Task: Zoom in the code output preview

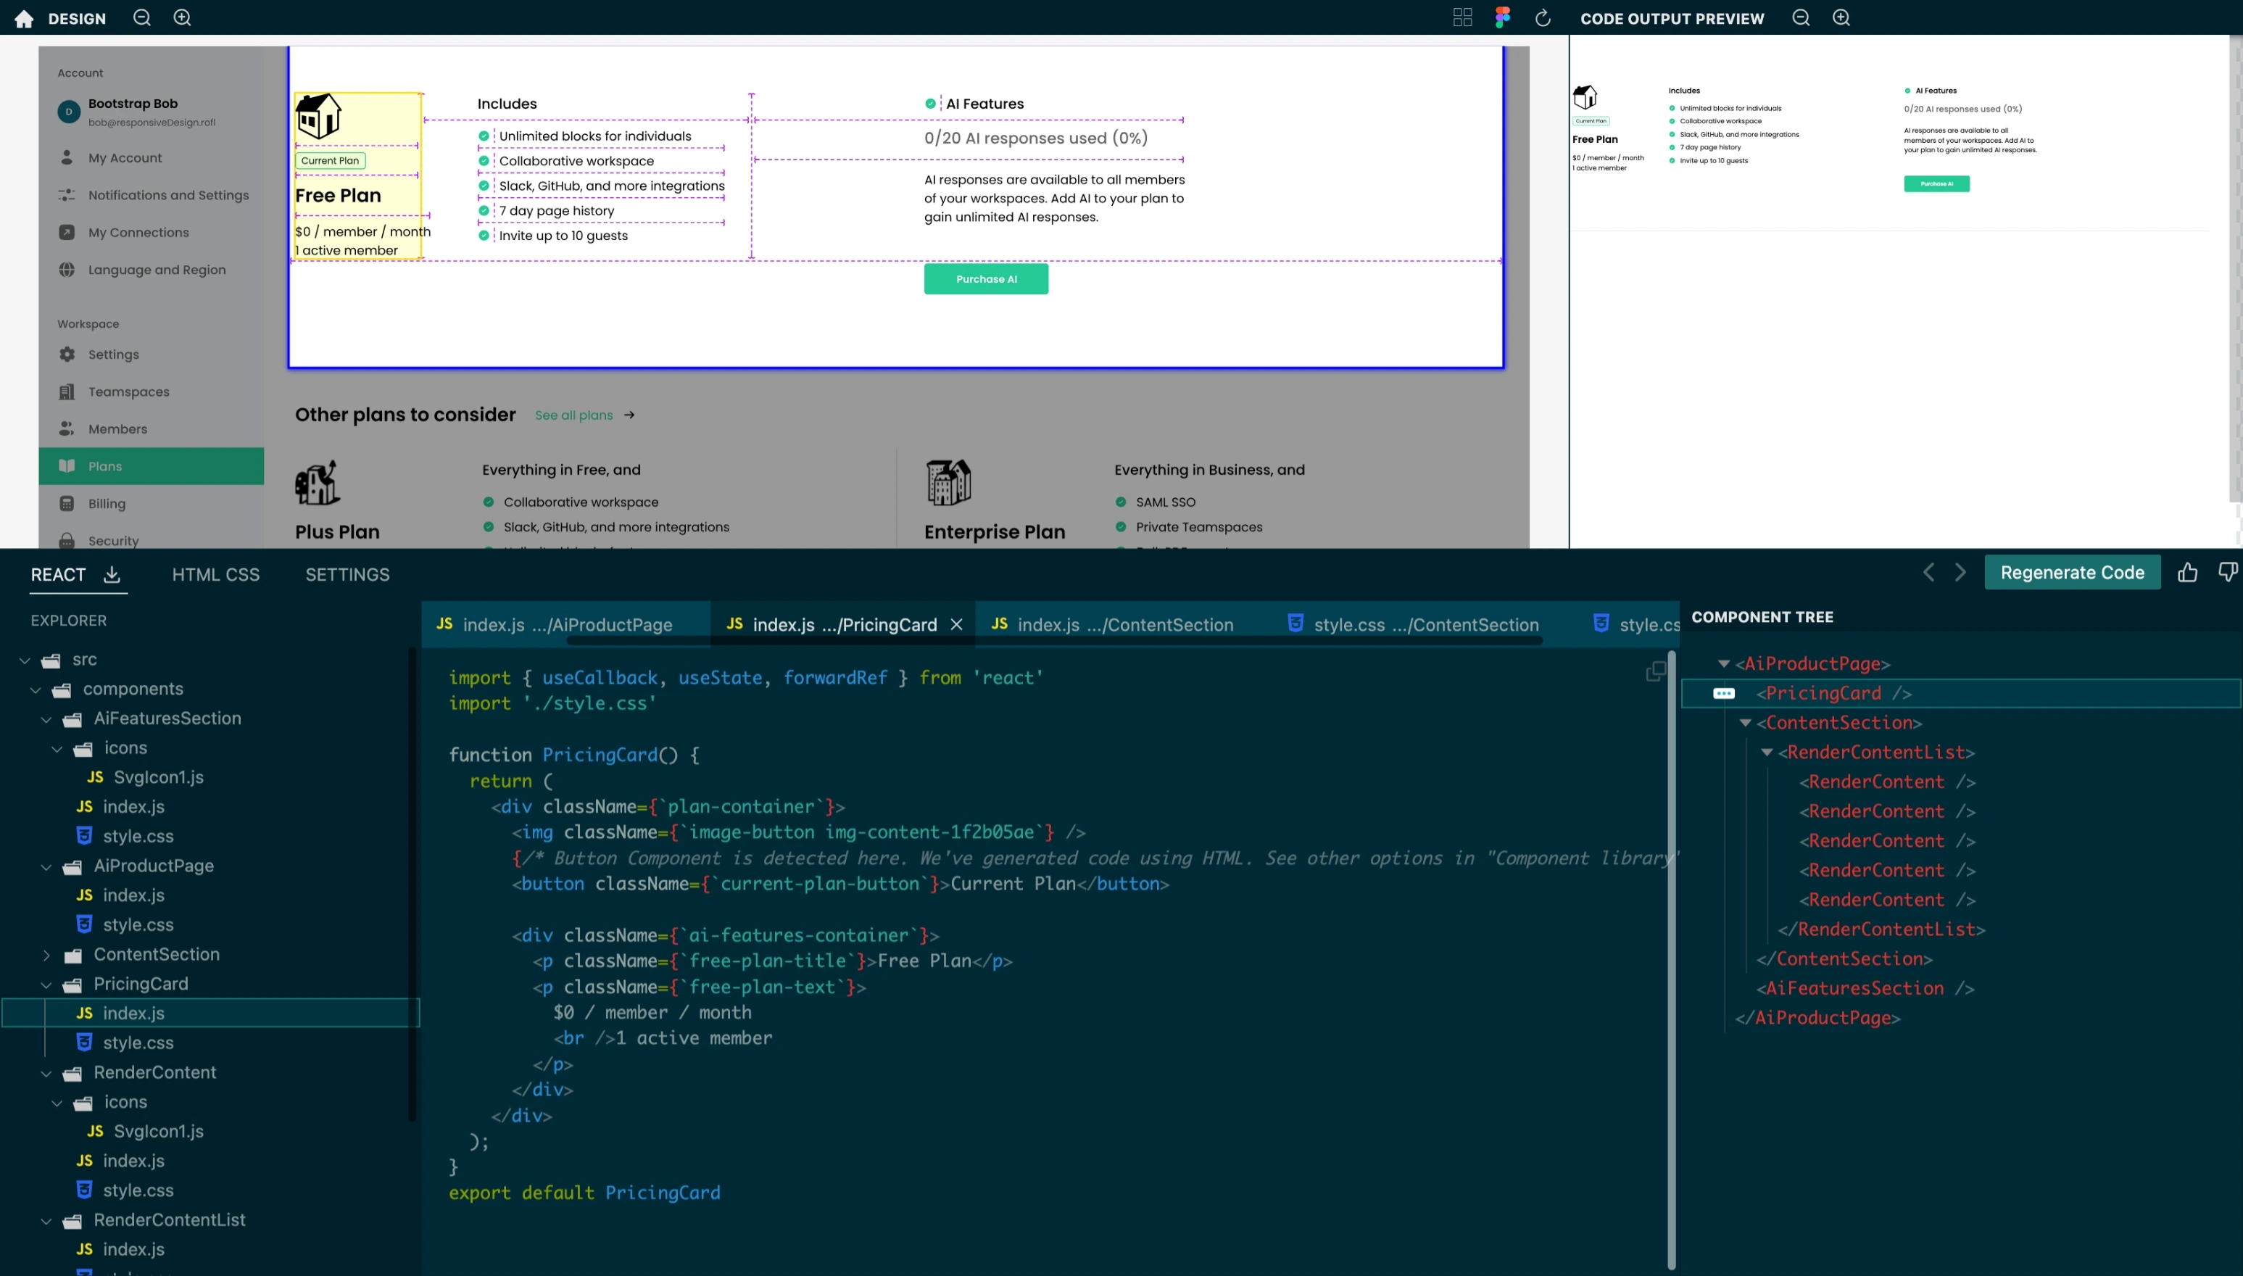Action: (x=1841, y=17)
